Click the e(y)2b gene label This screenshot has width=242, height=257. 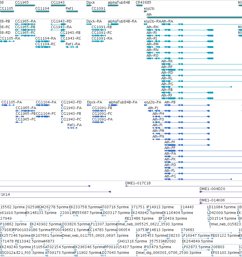149,8
